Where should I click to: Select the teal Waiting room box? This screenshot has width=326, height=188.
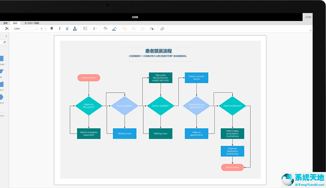(160, 134)
